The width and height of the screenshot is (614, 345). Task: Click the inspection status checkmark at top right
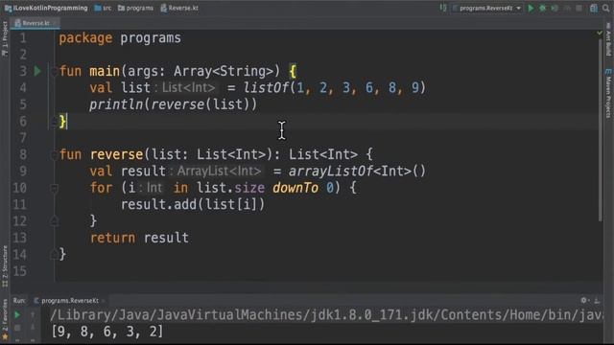[x=600, y=34]
